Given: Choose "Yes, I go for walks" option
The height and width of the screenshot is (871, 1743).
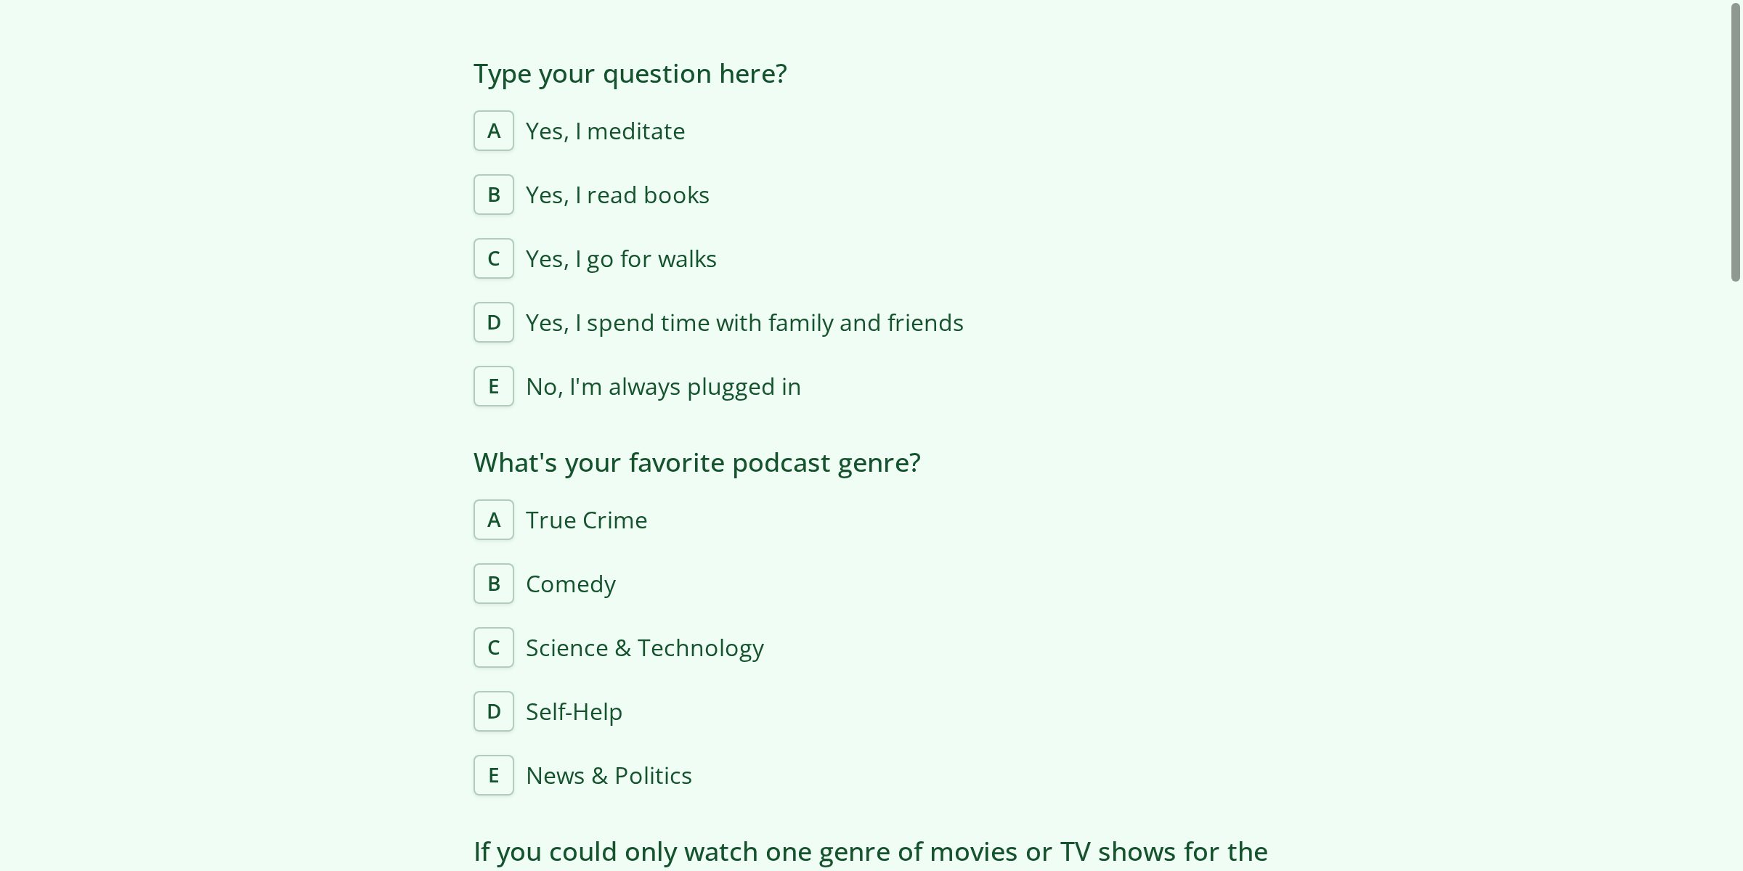Looking at the screenshot, I should point(620,258).
